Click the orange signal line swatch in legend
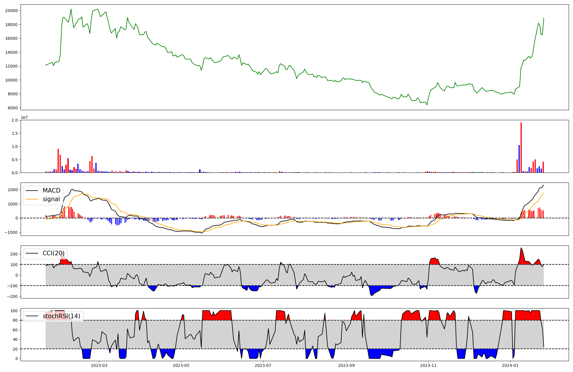The height and width of the screenshot is (372, 573). (32, 199)
